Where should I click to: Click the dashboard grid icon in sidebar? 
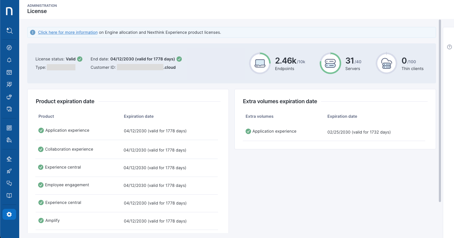click(9, 128)
